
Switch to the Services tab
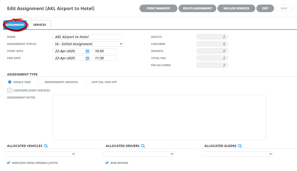(x=40, y=25)
